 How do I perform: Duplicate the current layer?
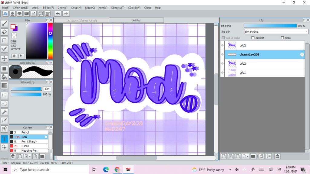pos(262,156)
